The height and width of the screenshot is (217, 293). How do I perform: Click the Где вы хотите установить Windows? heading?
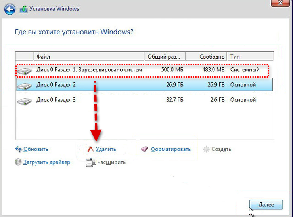tap(74, 32)
